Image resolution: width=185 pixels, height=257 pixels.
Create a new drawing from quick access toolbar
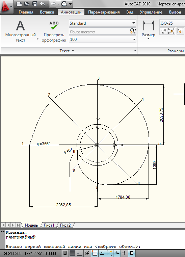19,4
